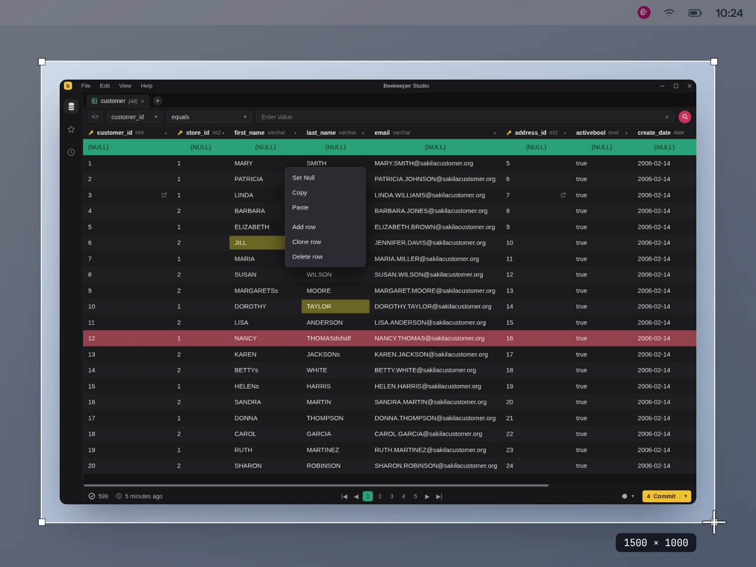756x567 pixels.
Task: Go to the first page of results
Action: tap(344, 496)
